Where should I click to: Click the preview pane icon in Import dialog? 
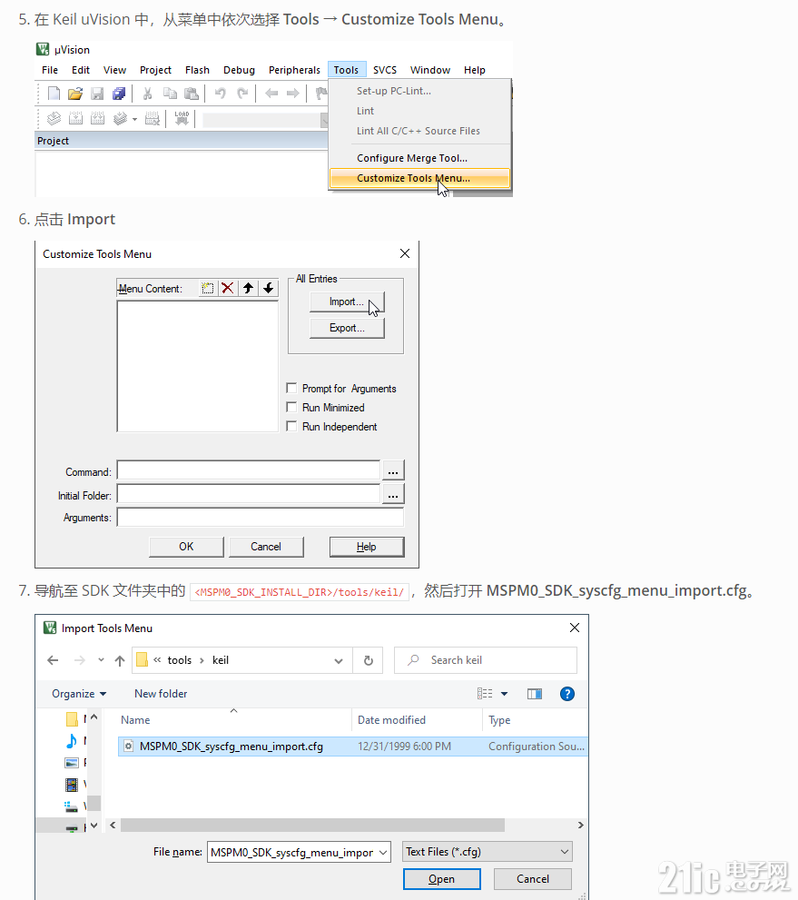535,694
